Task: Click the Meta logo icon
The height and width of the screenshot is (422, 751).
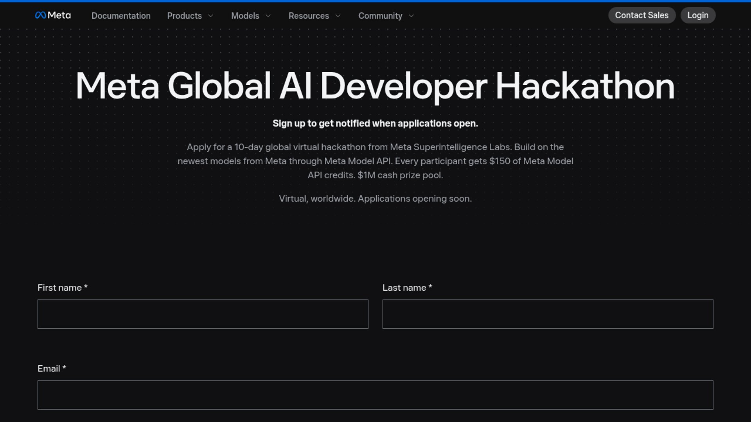Action: pyautogui.click(x=53, y=15)
